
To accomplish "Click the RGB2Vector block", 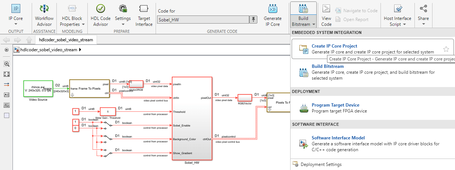I will (245, 98).
